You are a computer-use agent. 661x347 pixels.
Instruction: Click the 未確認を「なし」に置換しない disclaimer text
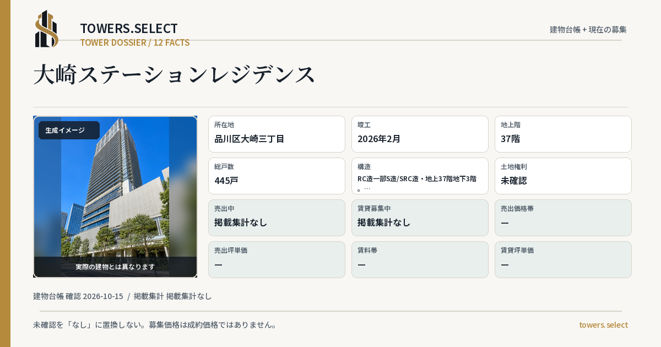(155, 325)
